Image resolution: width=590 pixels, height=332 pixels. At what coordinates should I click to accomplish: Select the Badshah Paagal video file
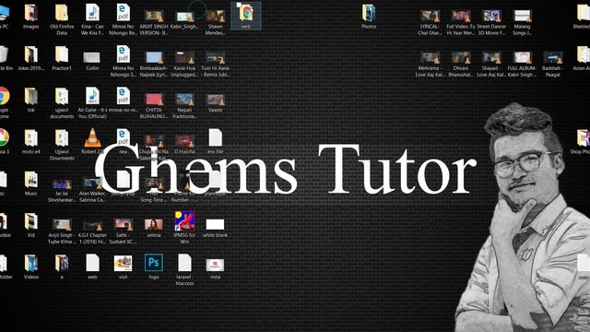pos(553,57)
